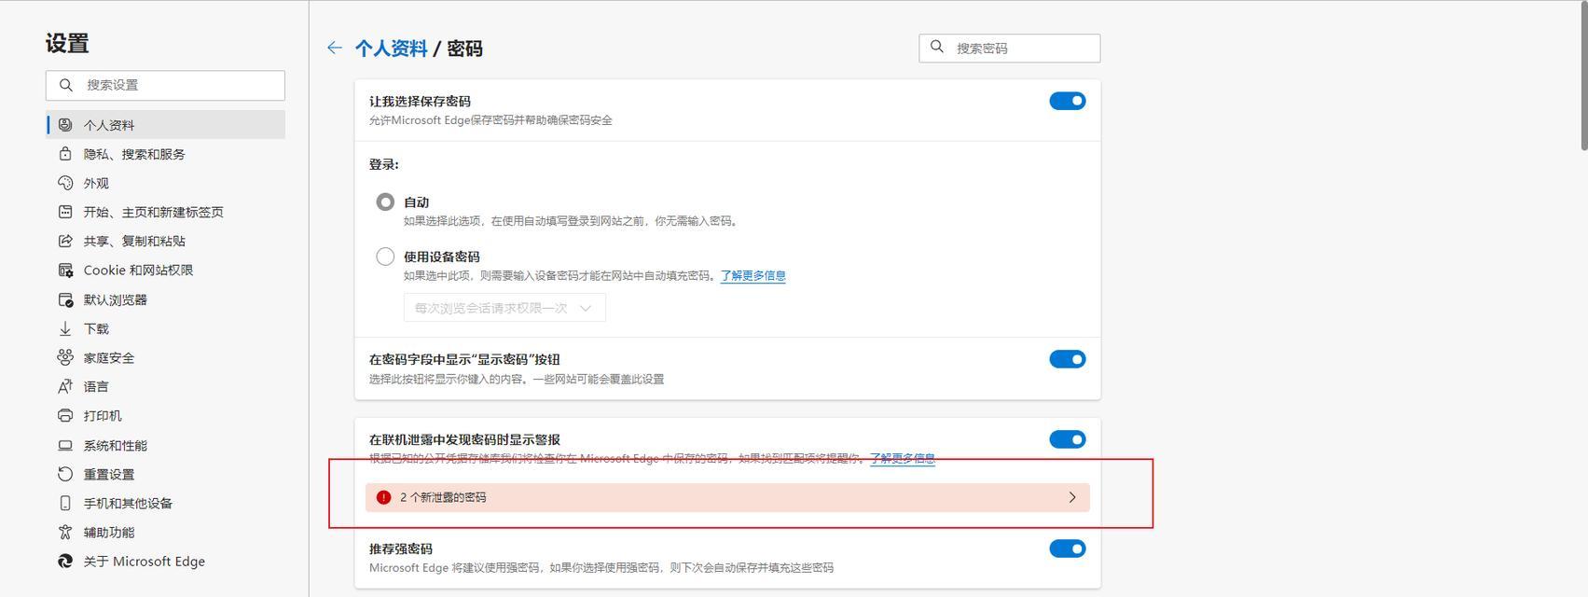1588x597 pixels.
Task: Open the 每次浏览会话请求权限一次 dropdown
Action: 504,308
